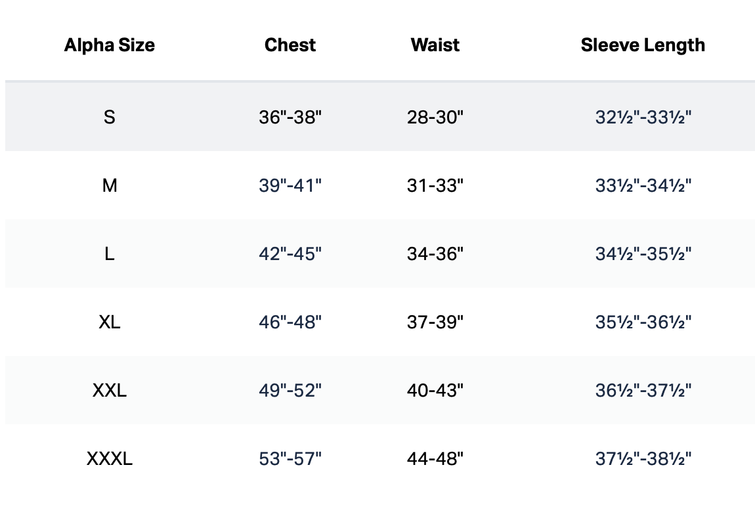Click the Alpha Size column header

click(x=110, y=45)
